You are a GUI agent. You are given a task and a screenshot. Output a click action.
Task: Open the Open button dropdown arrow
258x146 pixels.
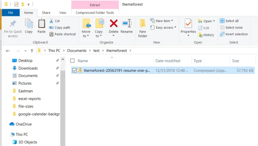point(214,21)
